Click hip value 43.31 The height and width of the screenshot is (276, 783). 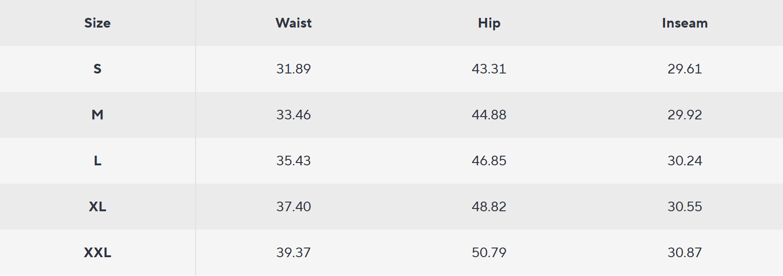pos(489,69)
